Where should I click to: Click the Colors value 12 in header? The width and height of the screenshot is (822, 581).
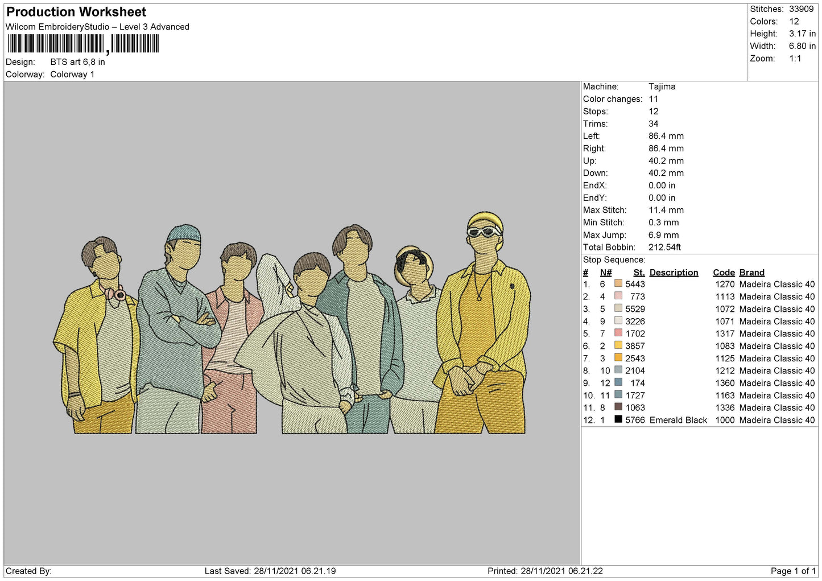(794, 22)
